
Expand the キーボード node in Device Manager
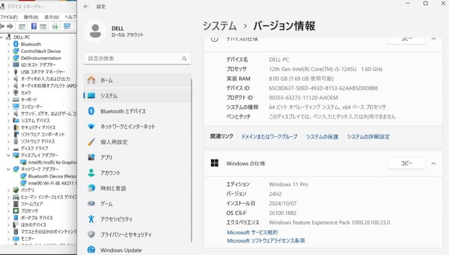click(8, 99)
